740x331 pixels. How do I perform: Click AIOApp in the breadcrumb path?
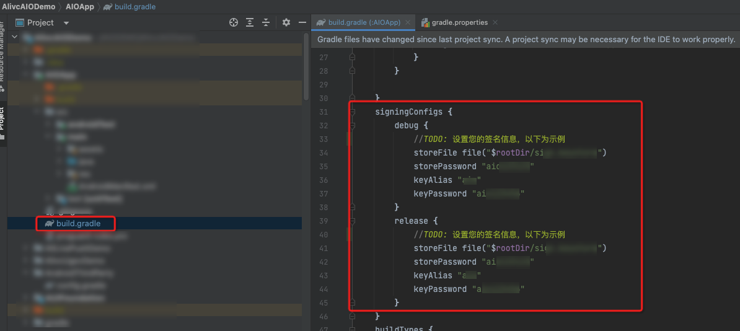79,7
